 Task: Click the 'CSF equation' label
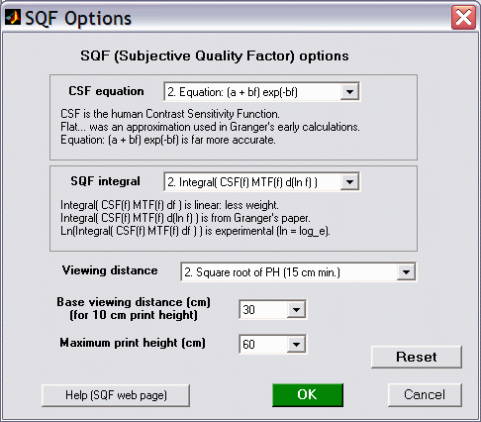[x=106, y=91]
